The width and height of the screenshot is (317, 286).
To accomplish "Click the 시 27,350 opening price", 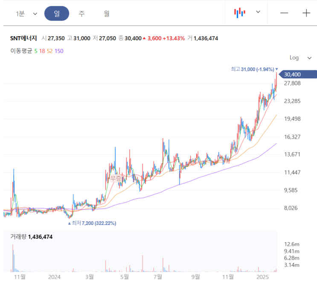I will click(53, 38).
